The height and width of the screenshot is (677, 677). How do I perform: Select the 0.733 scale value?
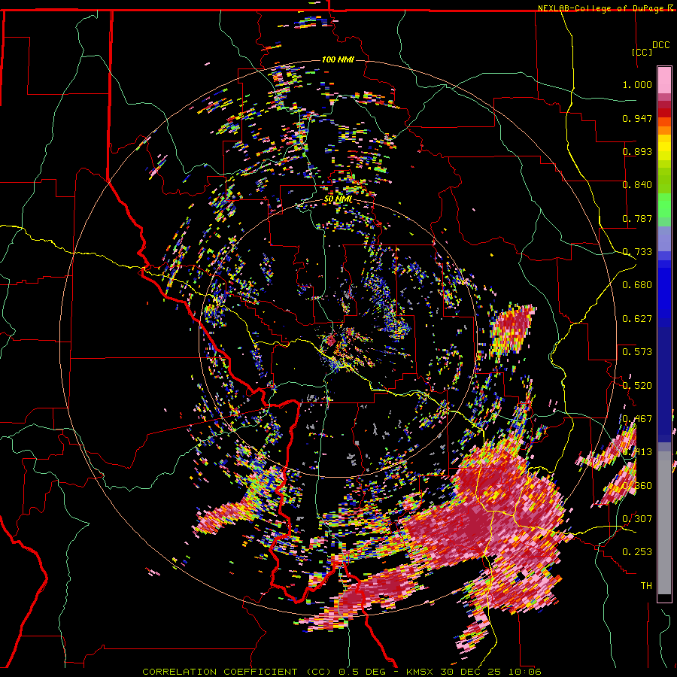637,252
